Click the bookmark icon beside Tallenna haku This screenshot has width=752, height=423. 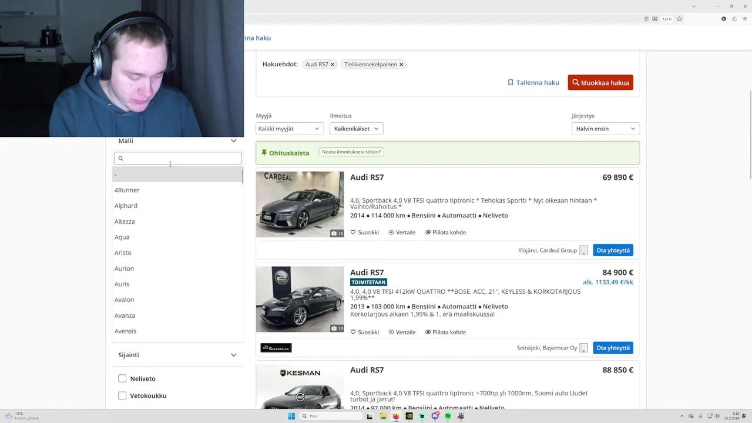tap(511, 83)
